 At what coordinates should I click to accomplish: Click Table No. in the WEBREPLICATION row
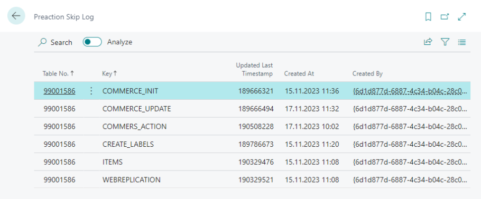coord(59,179)
